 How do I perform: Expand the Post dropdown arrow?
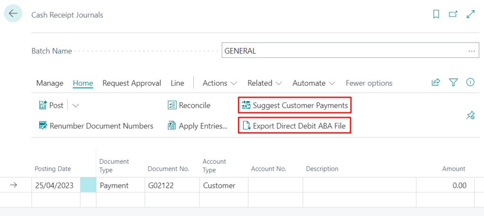point(75,106)
